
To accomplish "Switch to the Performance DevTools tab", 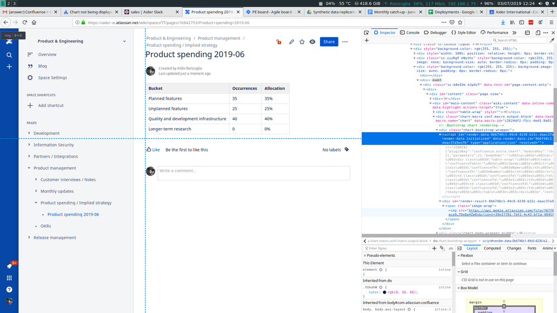I will pyautogui.click(x=495, y=33).
